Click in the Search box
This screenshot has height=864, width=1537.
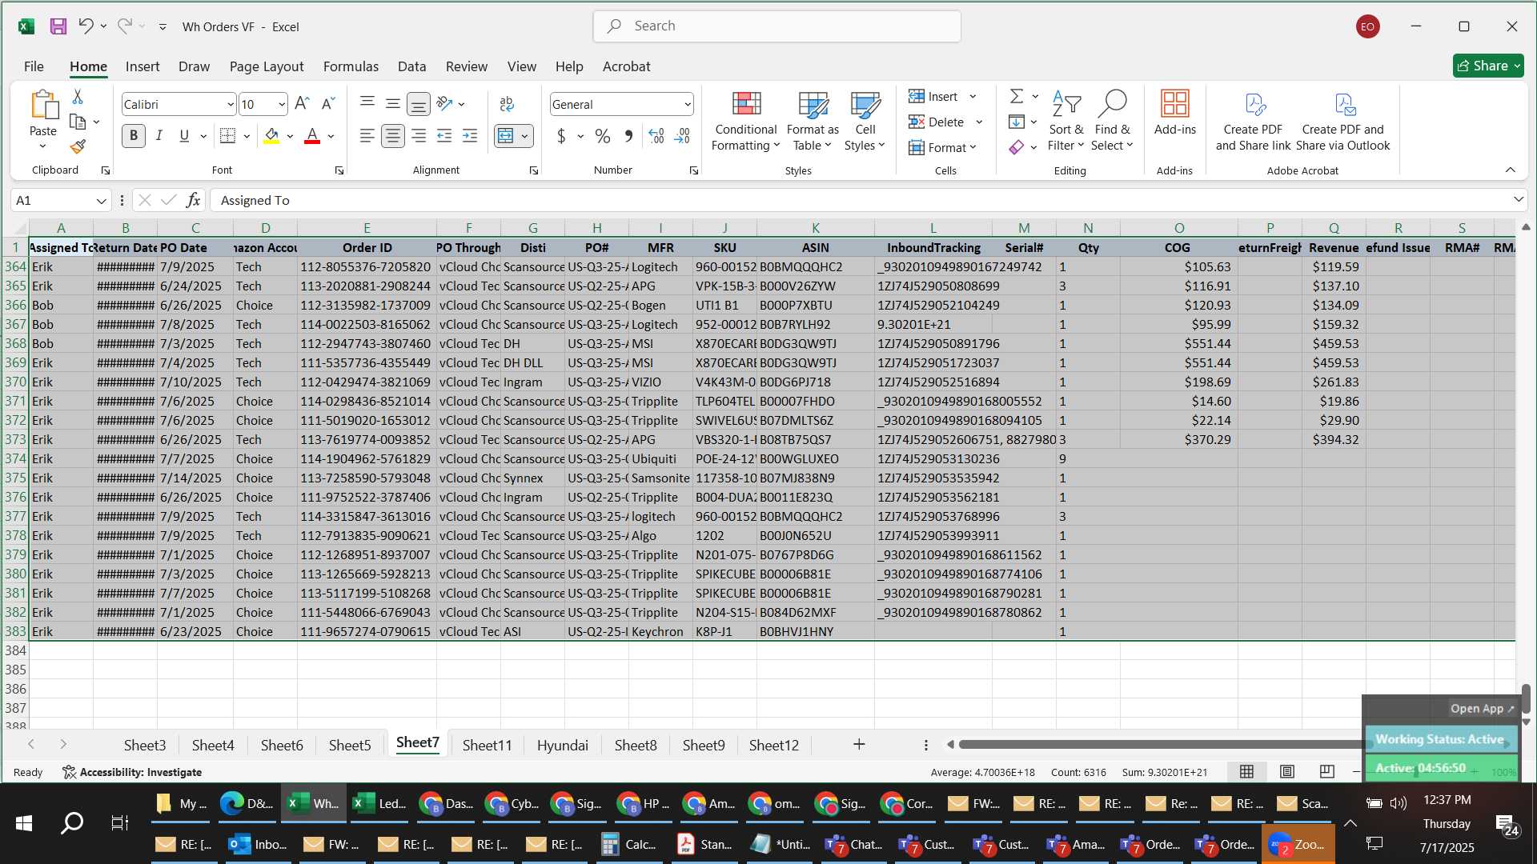pyautogui.click(x=777, y=26)
